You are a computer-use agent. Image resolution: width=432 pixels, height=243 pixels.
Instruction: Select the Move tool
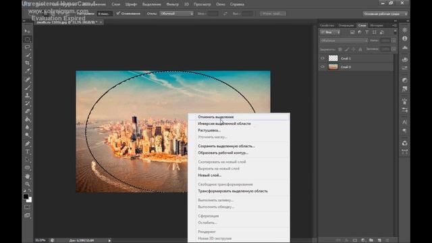27,31
